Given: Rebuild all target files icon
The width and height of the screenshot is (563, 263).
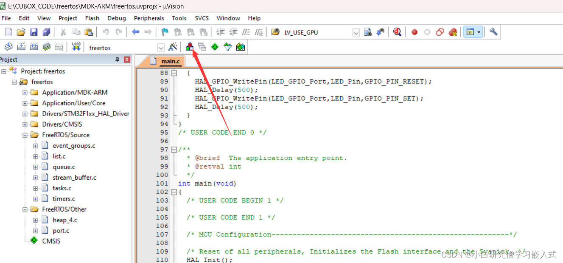Looking at the screenshot, I should click(34, 47).
